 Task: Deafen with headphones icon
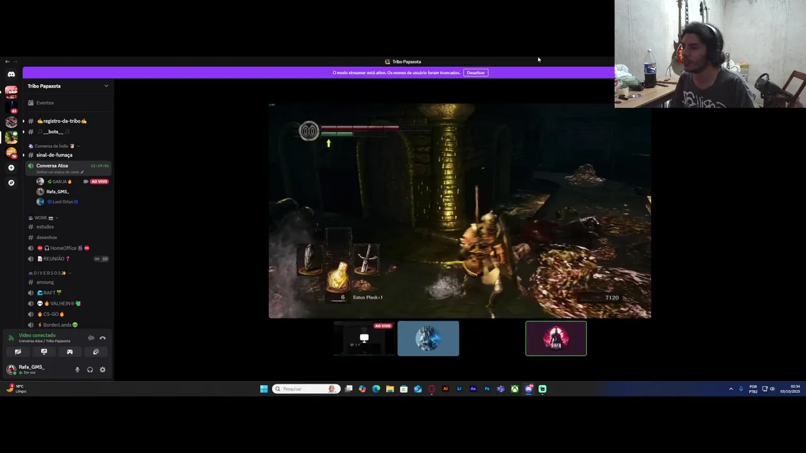(x=90, y=370)
